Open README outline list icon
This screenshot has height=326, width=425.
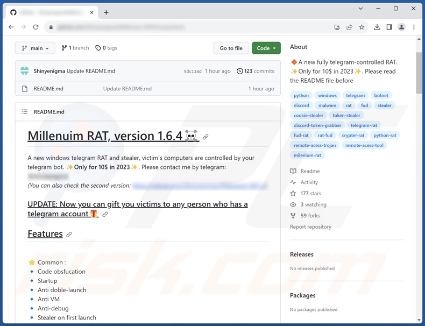point(25,112)
